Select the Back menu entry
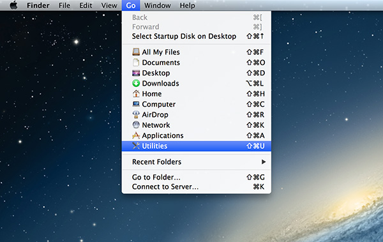 tap(197, 17)
